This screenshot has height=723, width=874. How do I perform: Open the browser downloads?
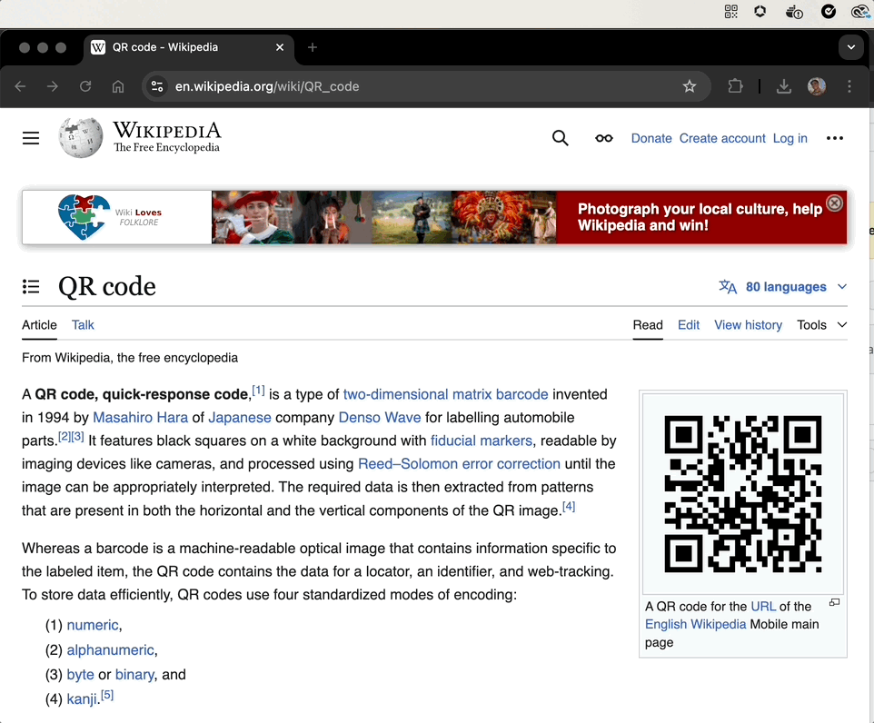coord(784,86)
